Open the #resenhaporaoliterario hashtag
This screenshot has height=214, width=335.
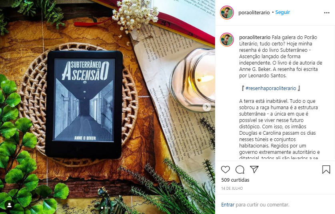pyautogui.click(x=271, y=88)
